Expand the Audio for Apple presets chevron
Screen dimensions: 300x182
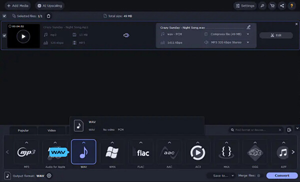point(55,143)
